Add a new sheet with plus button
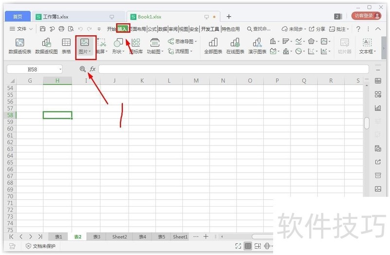Viewport: 390px width, 255px height. pyautogui.click(x=206, y=236)
